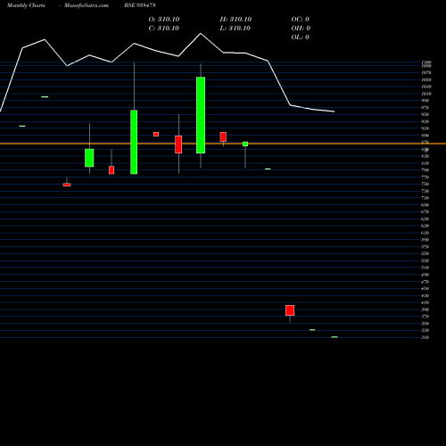Select the red candlestick near the 390 level

pos(290,310)
